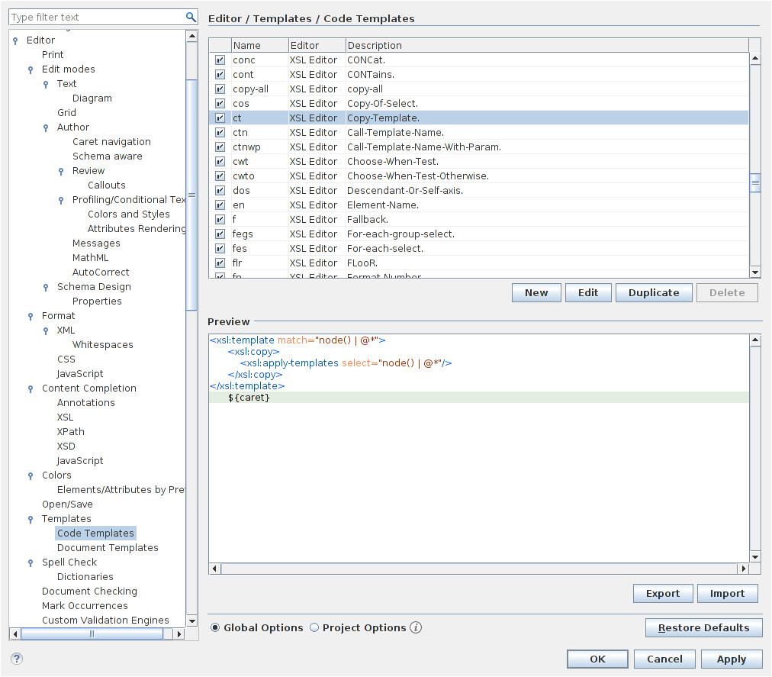Click tree panel scroll left arrow
Viewport: 772px width, 677px height.
[14, 634]
